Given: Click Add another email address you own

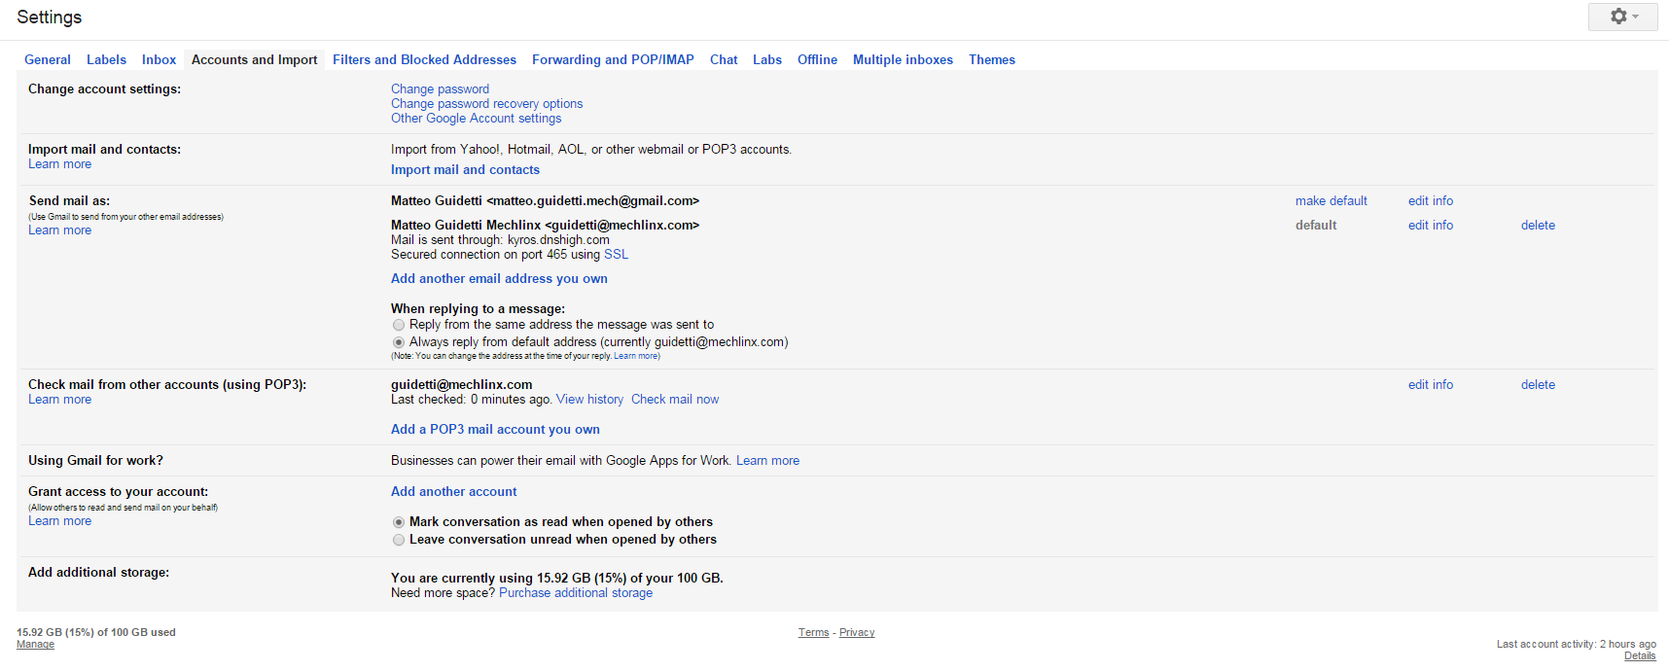Looking at the screenshot, I should coord(499,278).
